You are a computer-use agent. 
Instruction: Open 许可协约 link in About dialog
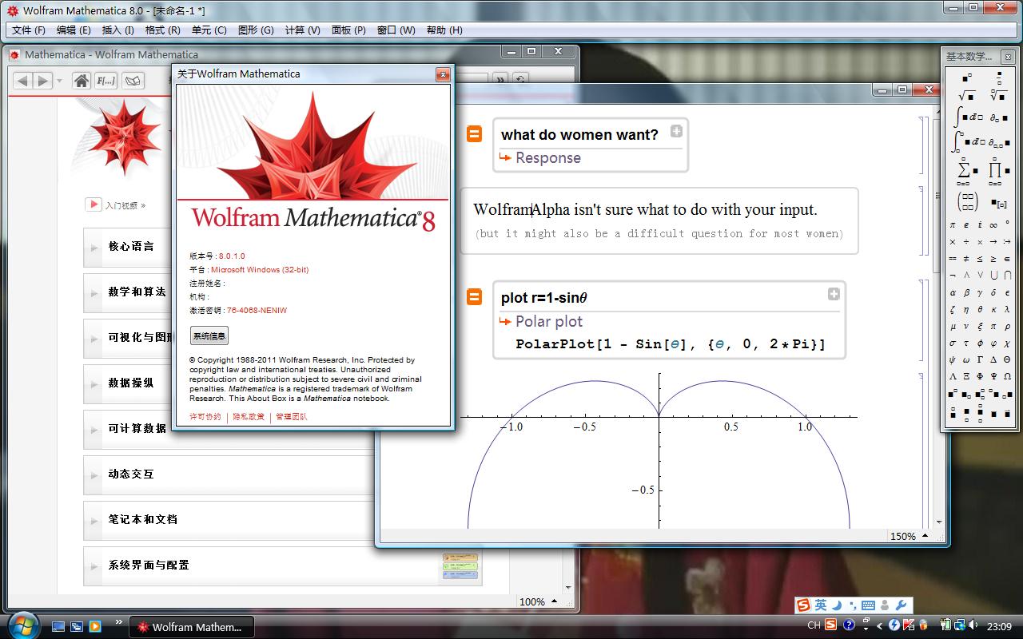tap(205, 417)
